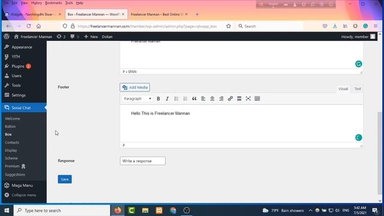Open the Paragraph format dropdown
Image resolution: width=384 pixels, height=216 pixels.
pos(137,98)
